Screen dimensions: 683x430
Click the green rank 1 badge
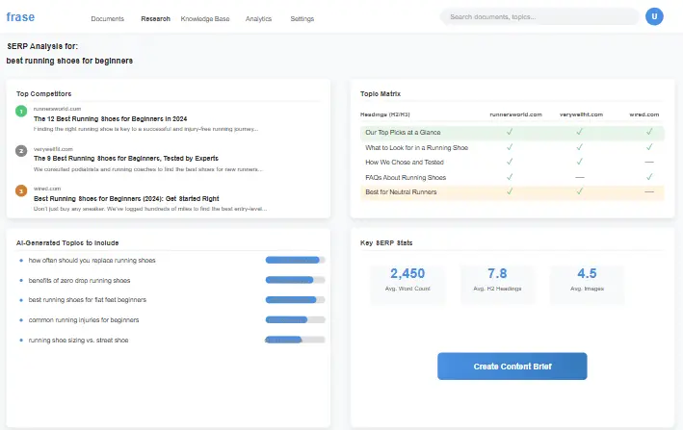[x=21, y=112]
